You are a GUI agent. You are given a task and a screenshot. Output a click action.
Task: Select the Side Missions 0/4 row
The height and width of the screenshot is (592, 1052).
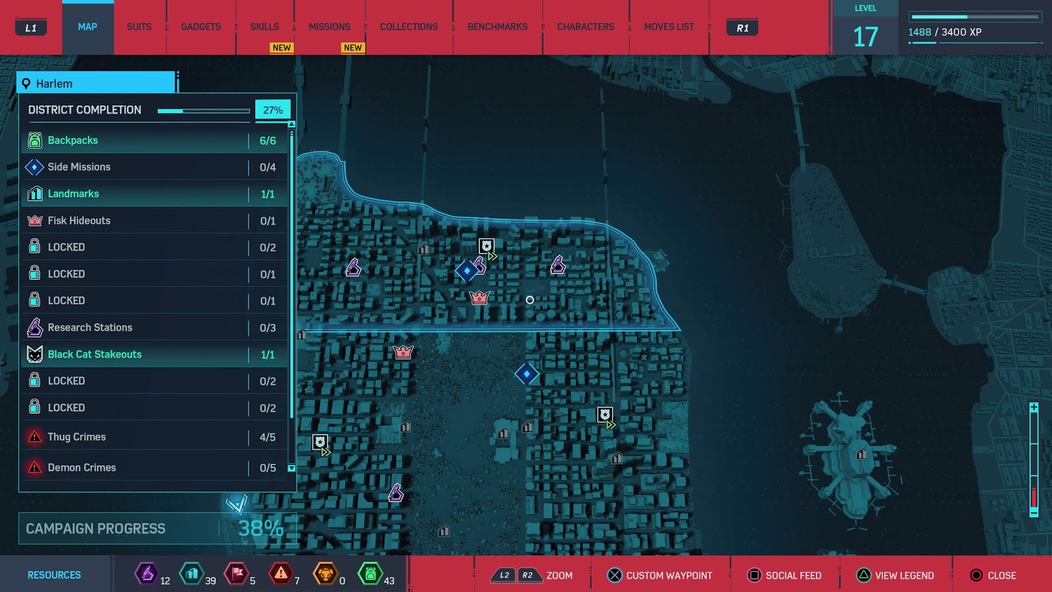155,167
